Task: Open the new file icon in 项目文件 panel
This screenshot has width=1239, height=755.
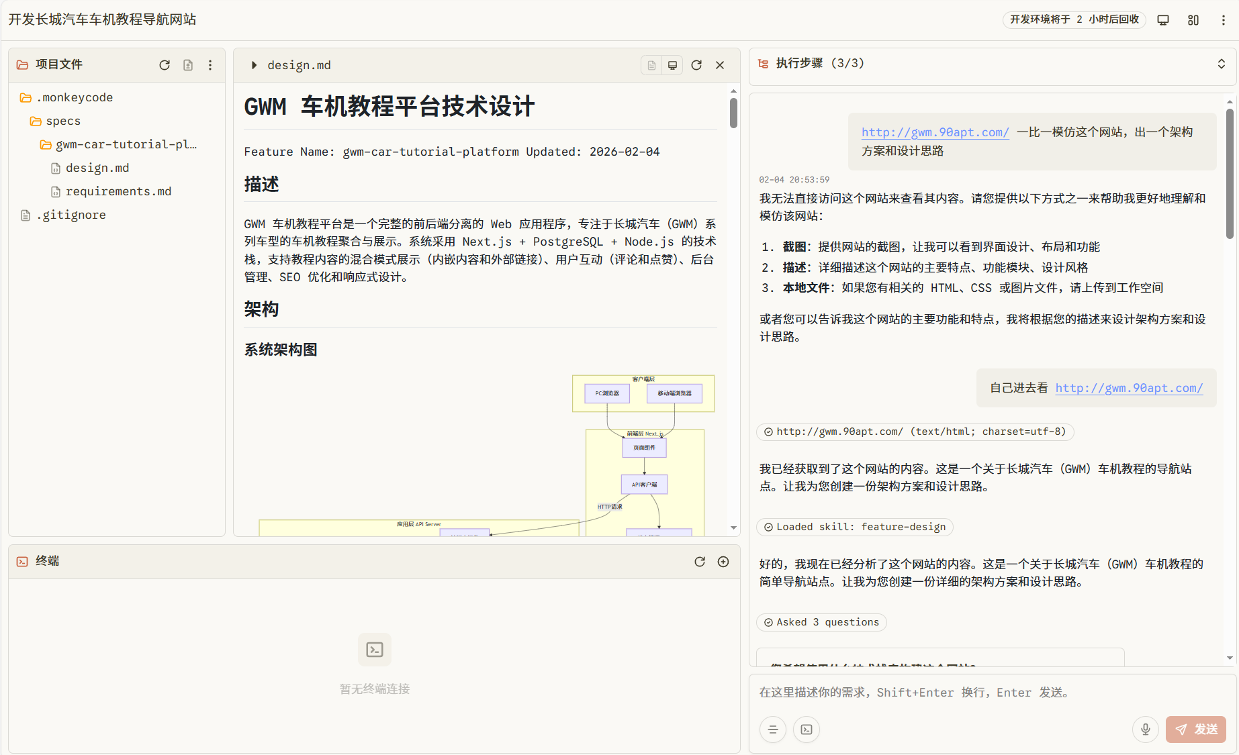Action: (187, 64)
